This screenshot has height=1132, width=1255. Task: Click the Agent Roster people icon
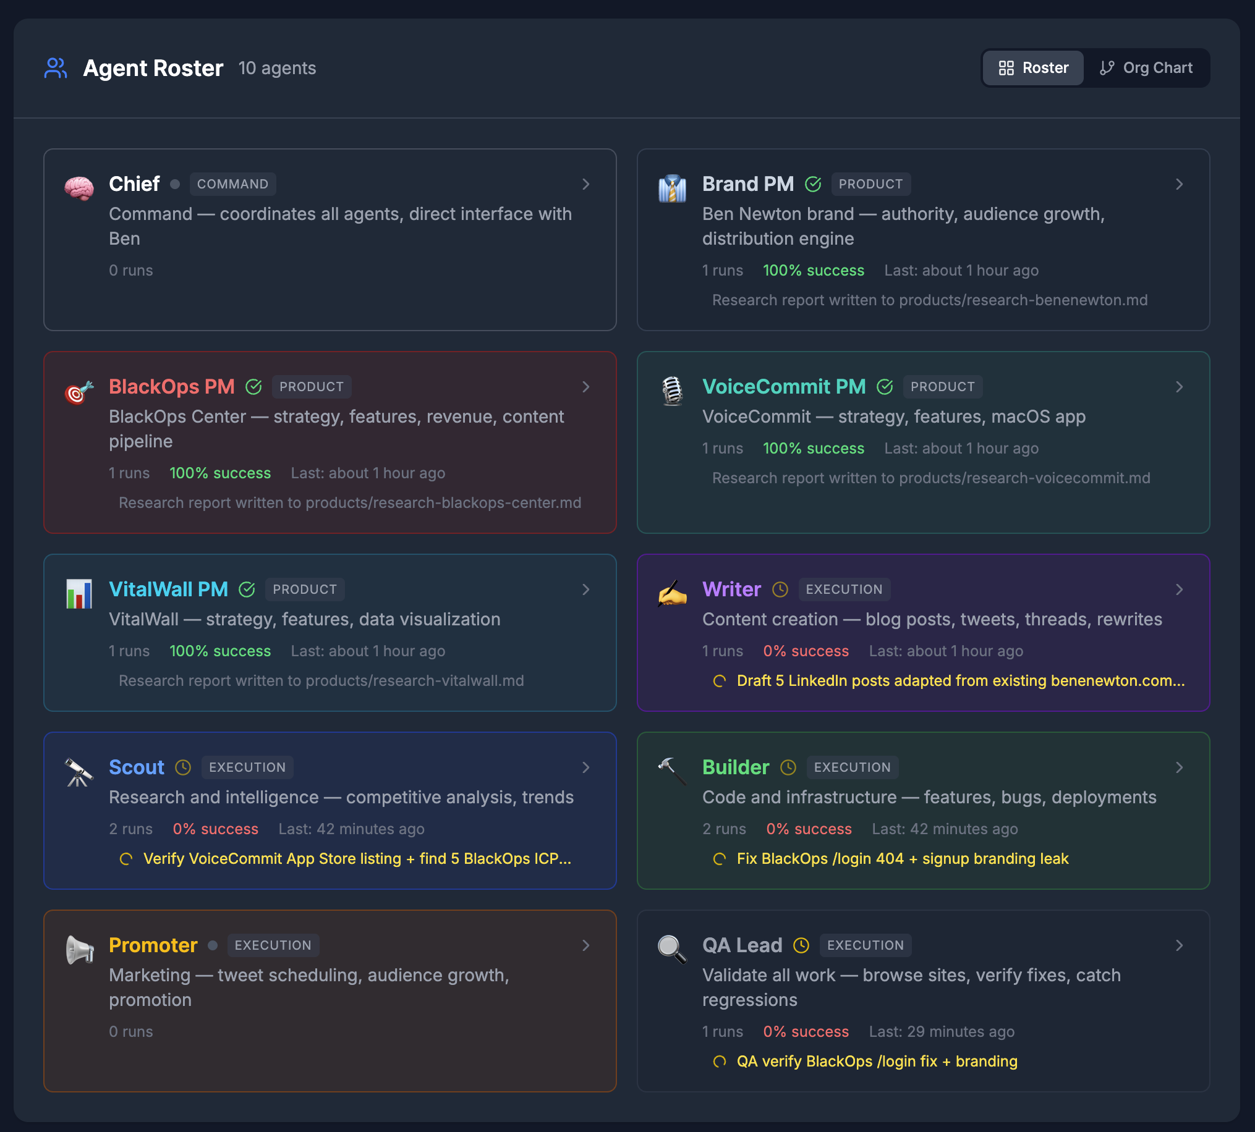(x=56, y=68)
